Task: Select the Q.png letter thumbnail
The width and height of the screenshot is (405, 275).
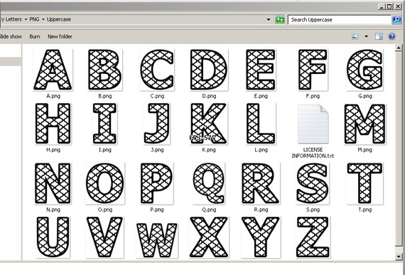Action: click(209, 183)
